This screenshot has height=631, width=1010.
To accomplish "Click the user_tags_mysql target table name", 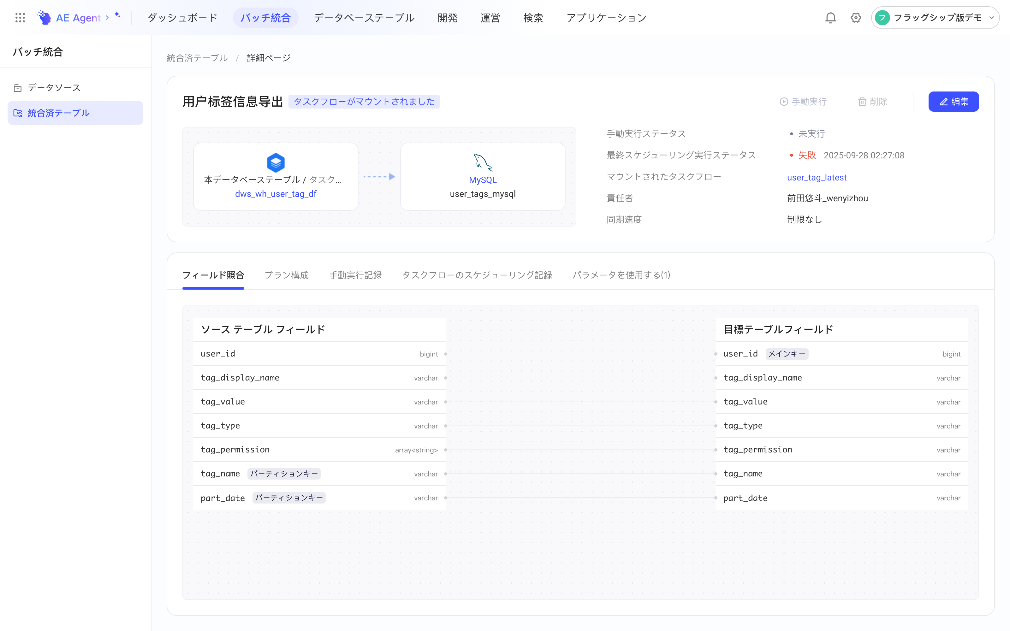I will pos(483,194).
